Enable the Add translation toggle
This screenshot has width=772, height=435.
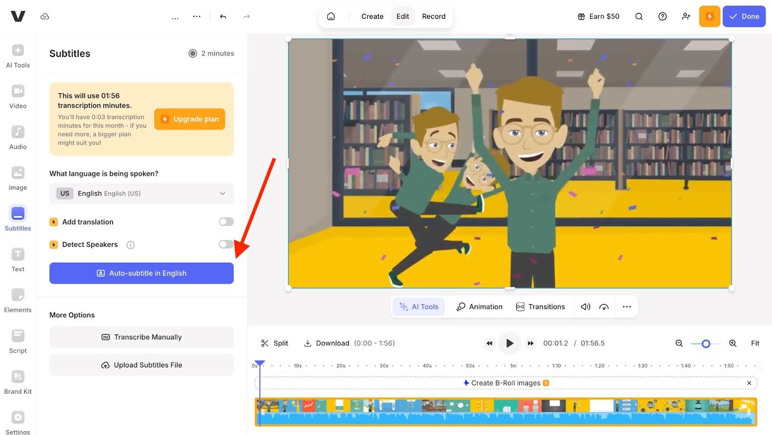click(226, 222)
